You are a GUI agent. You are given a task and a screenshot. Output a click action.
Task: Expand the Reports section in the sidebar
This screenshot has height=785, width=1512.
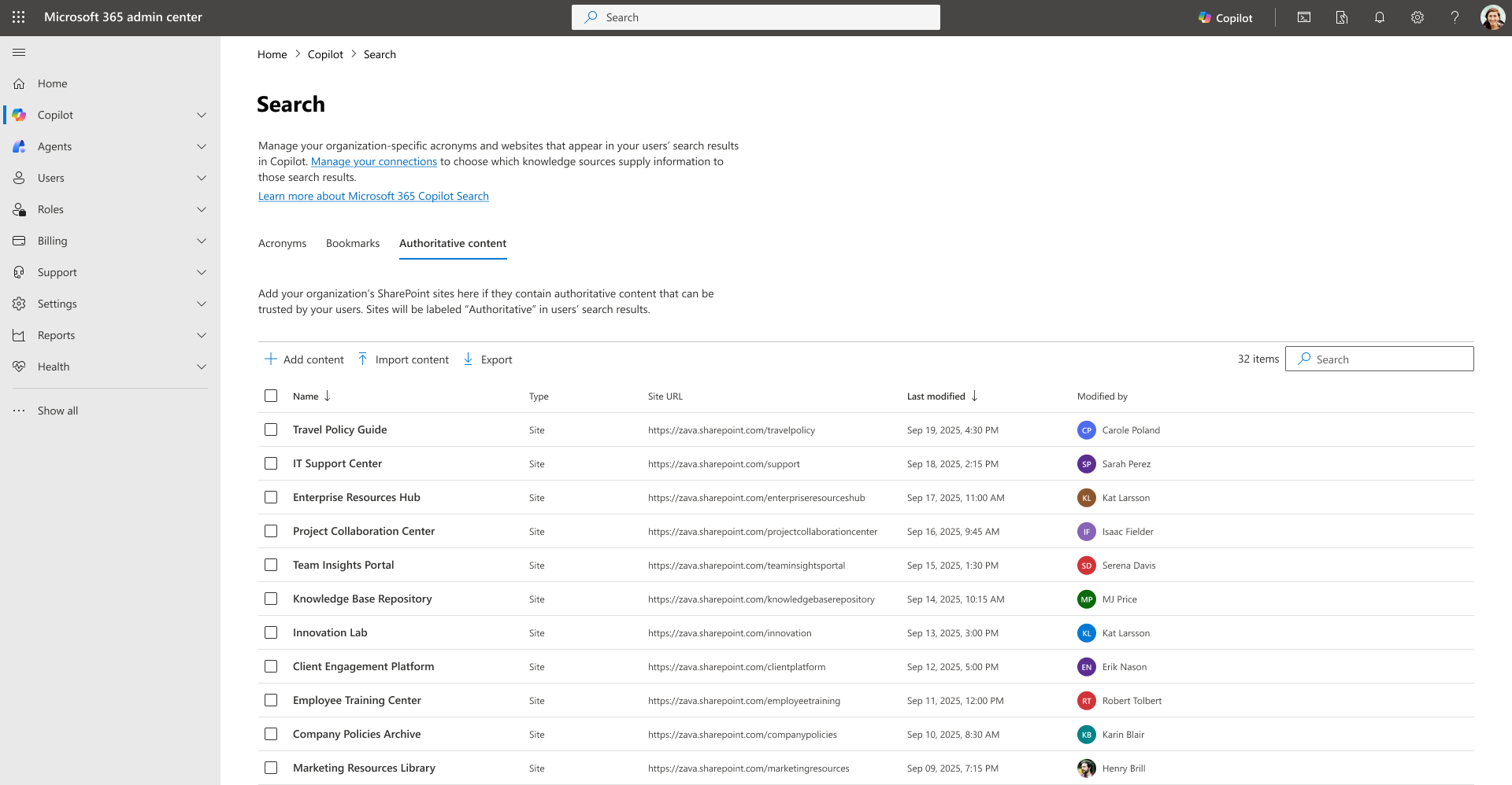tap(202, 335)
